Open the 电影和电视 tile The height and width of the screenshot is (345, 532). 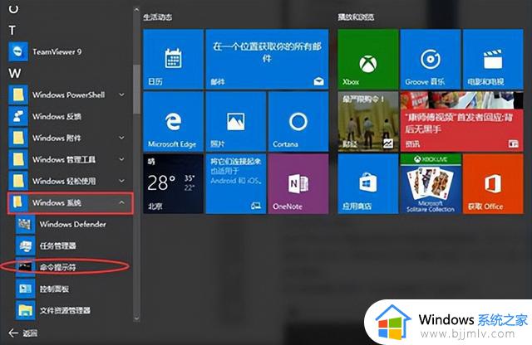(x=493, y=59)
